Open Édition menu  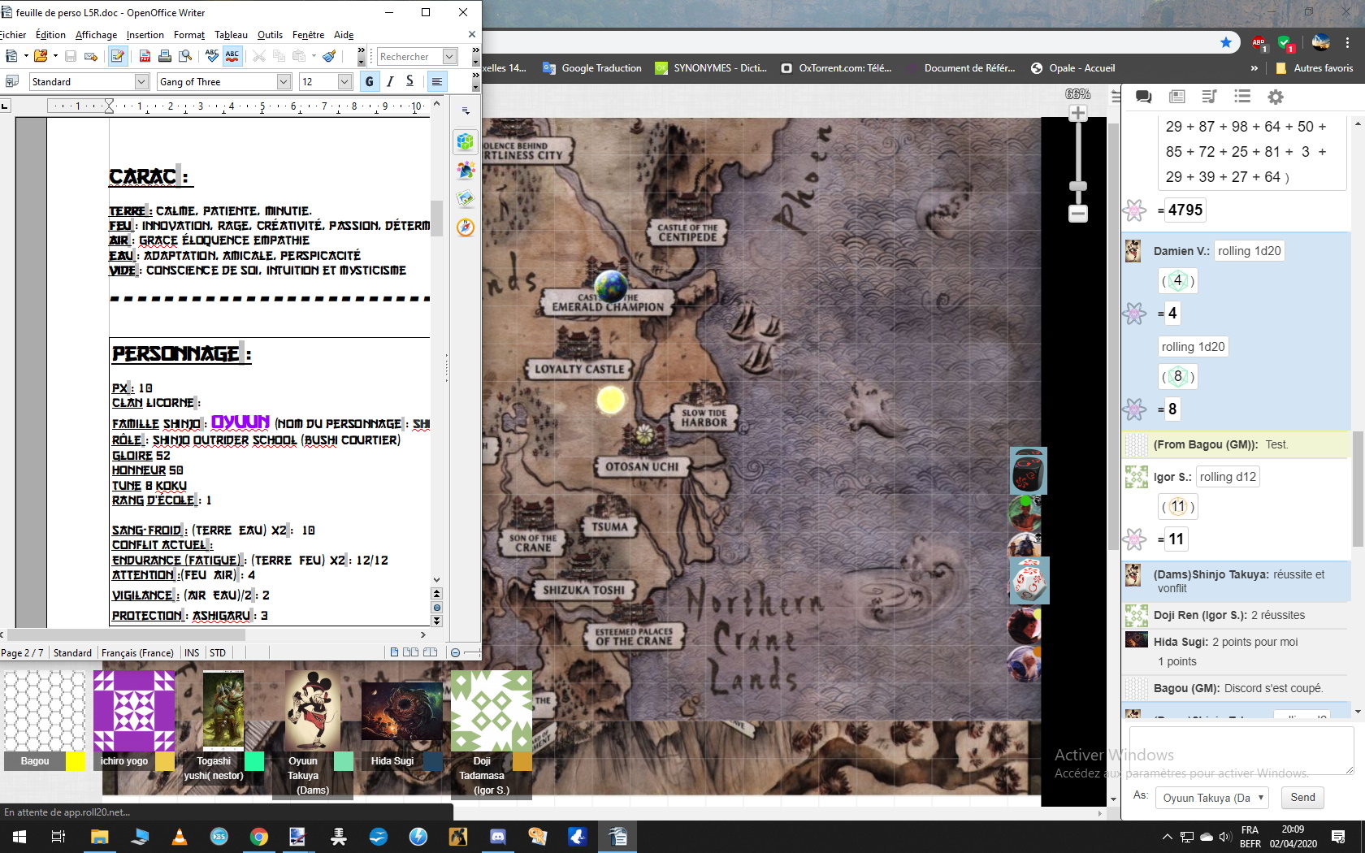pos(50,35)
